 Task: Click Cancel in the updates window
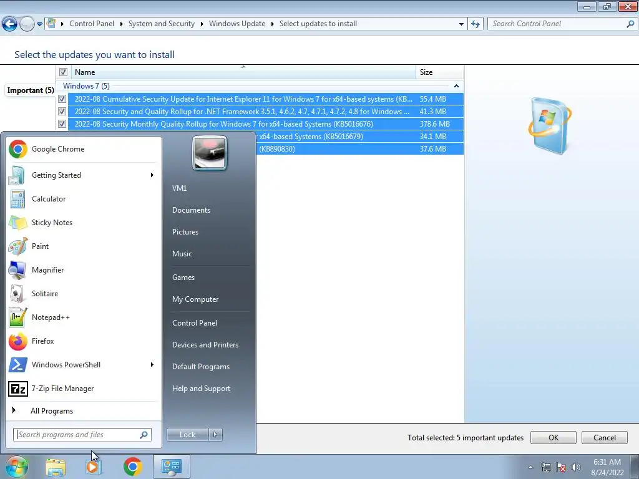[604, 438]
